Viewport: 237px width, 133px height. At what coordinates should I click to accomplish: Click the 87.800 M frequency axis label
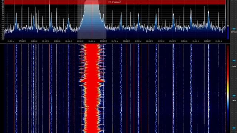point(11,41)
